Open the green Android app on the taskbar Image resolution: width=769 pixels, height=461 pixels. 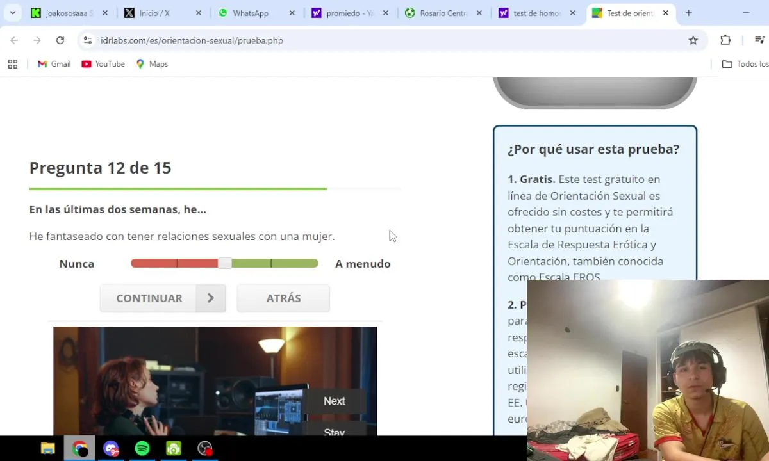(x=174, y=448)
